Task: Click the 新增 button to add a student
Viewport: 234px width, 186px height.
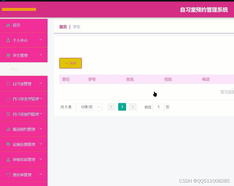Action: [x=70, y=63]
